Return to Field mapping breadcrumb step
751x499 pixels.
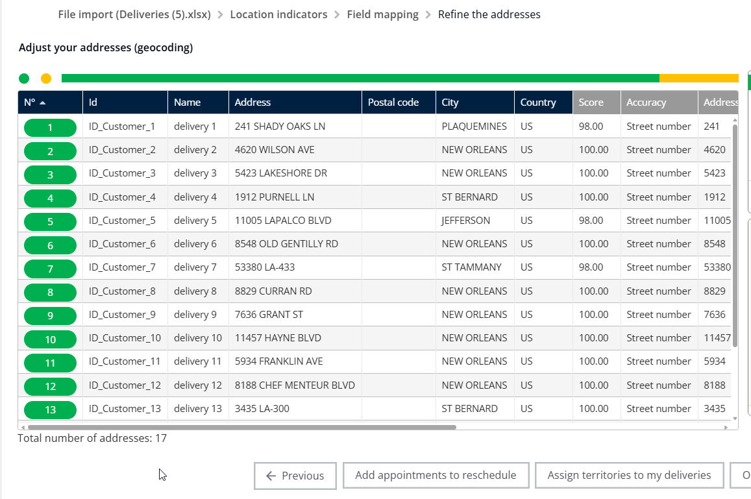coord(382,14)
